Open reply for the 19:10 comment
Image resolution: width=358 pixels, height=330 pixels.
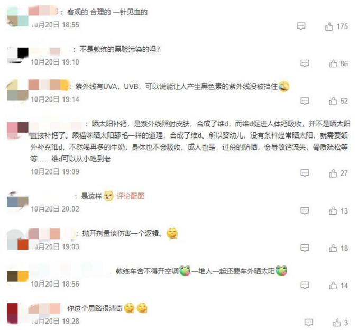[x=305, y=63]
